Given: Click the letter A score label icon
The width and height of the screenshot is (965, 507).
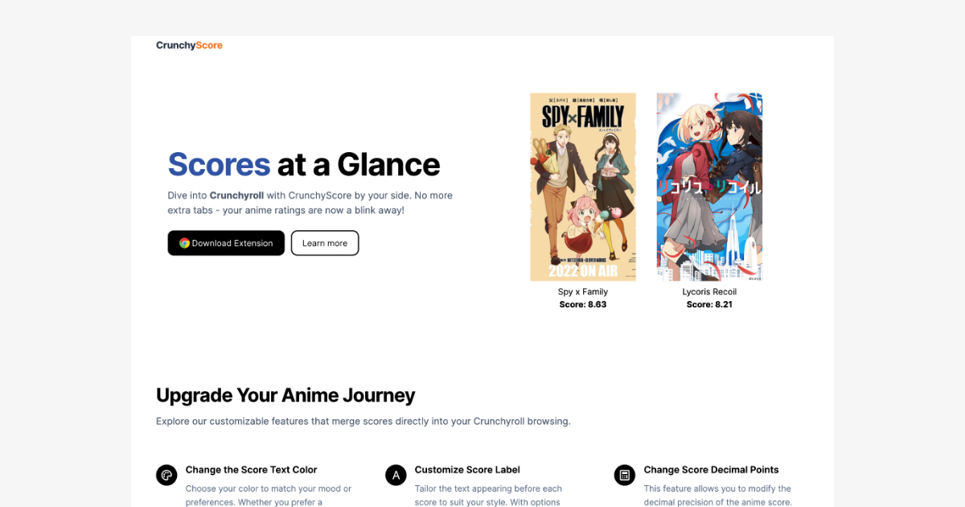Looking at the screenshot, I should point(396,475).
